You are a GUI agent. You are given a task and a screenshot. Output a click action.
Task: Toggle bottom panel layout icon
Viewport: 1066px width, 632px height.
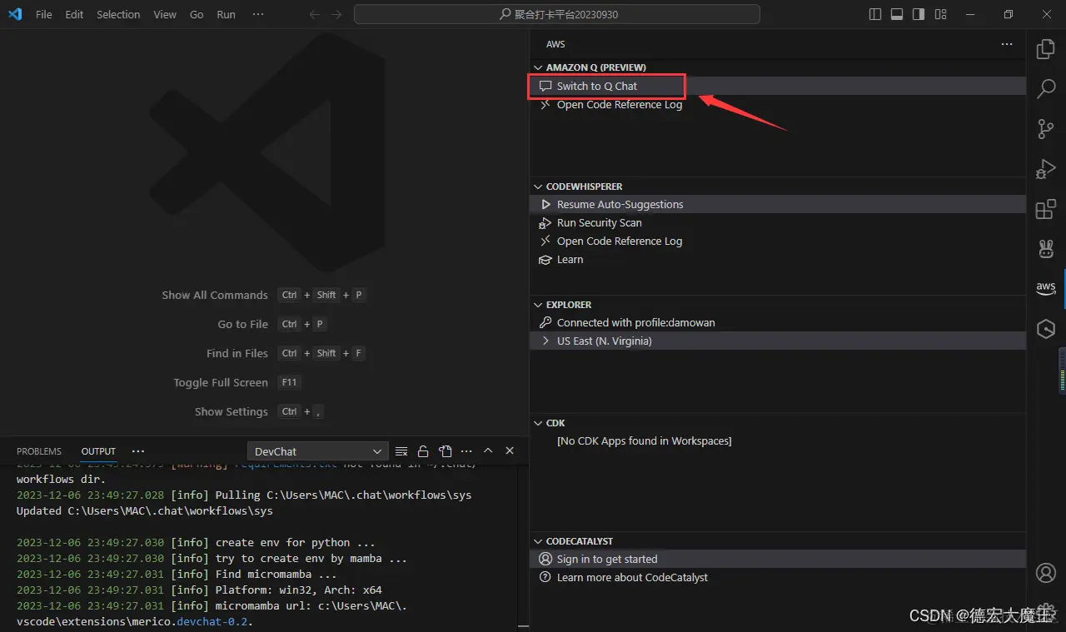pos(897,14)
